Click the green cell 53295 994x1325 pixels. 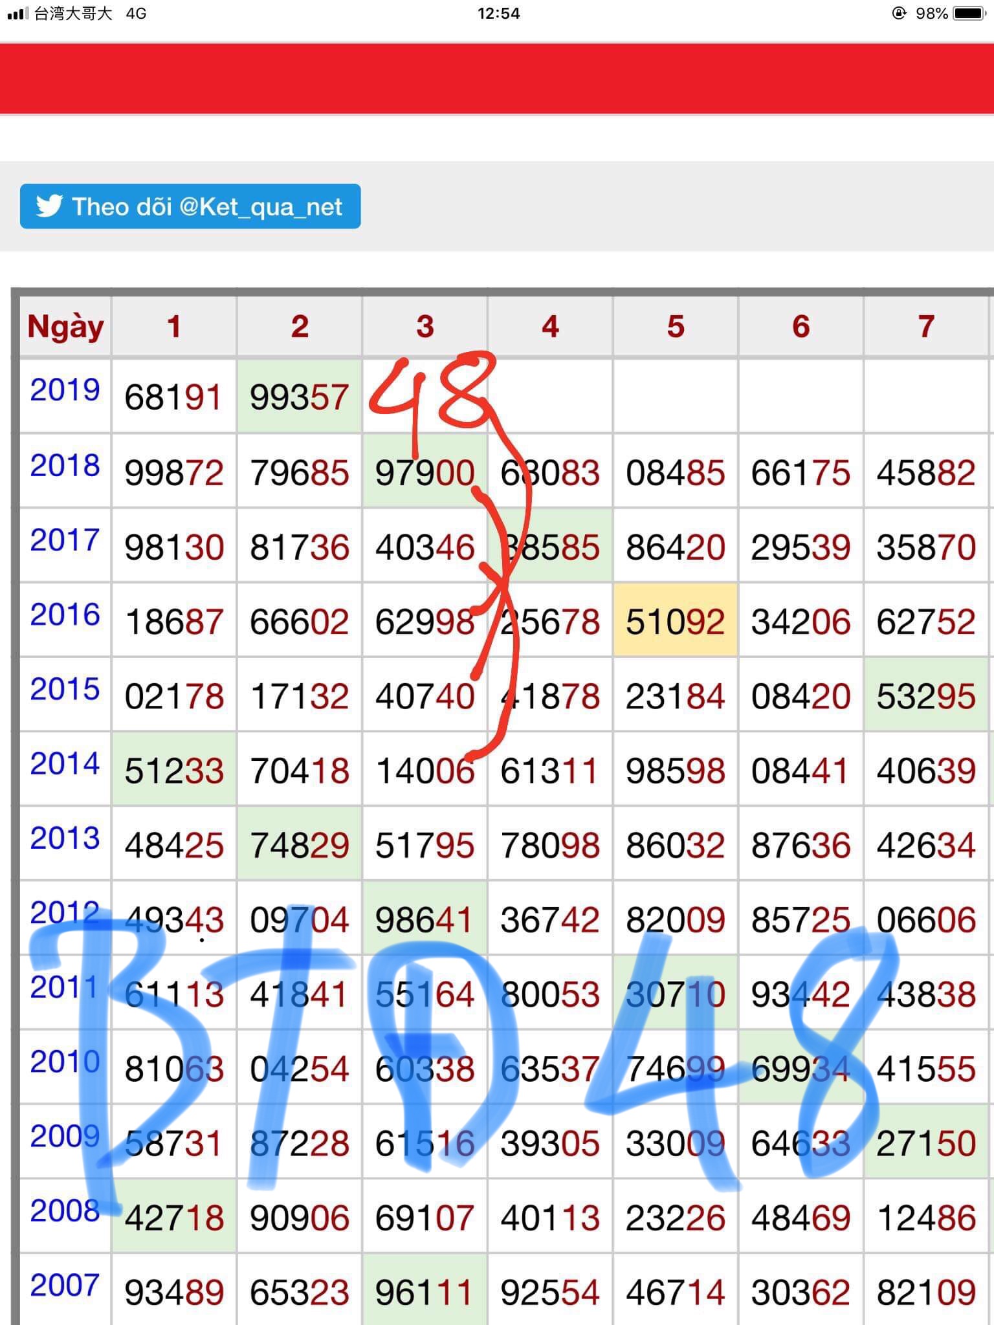pos(925,696)
